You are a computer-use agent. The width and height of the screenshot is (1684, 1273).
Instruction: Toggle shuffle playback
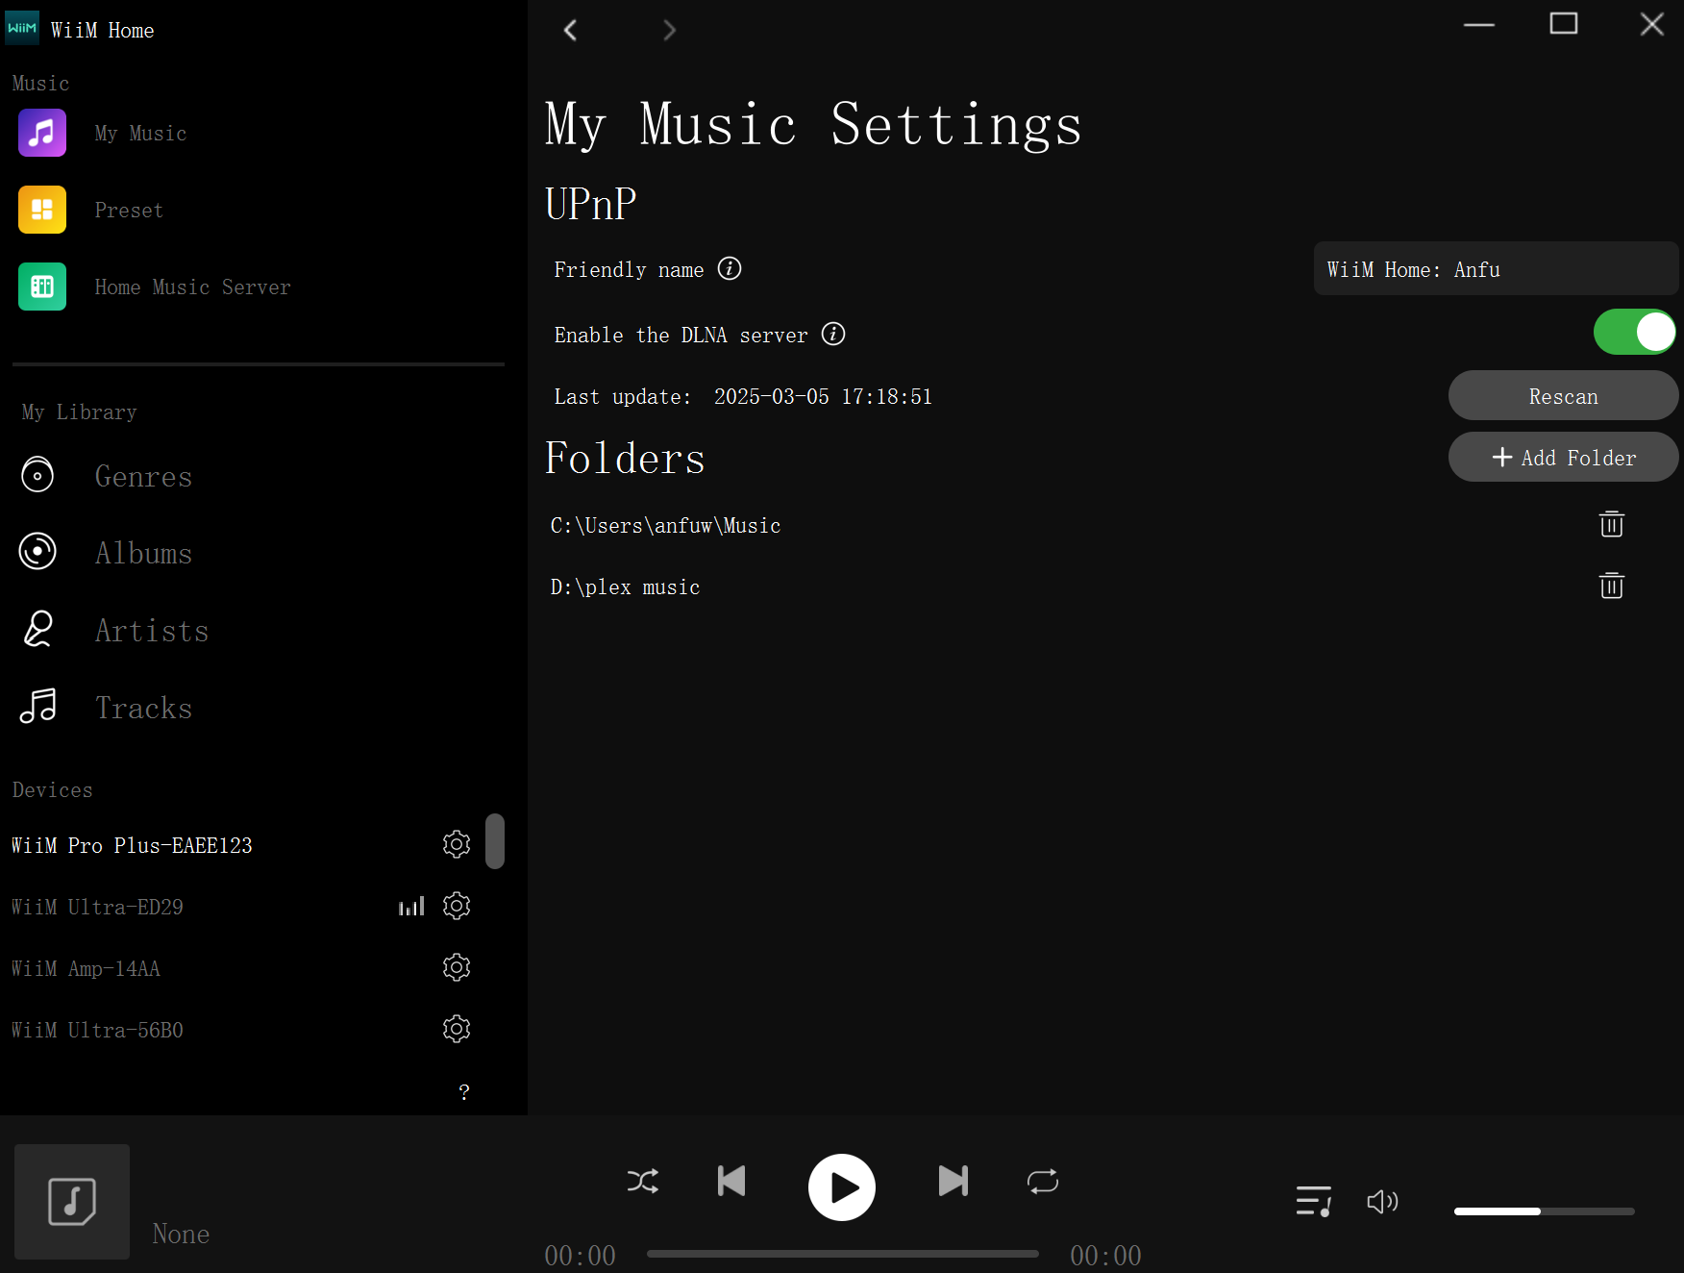click(643, 1181)
